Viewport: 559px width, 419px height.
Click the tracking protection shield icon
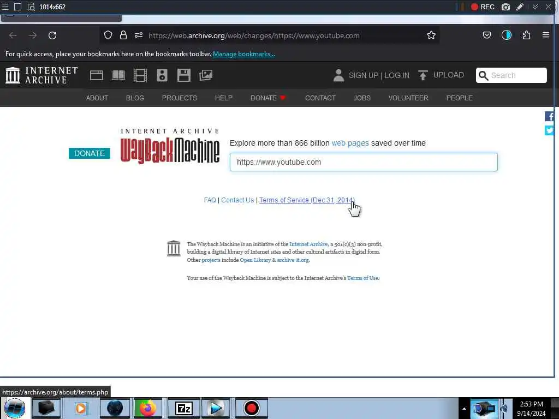click(108, 35)
